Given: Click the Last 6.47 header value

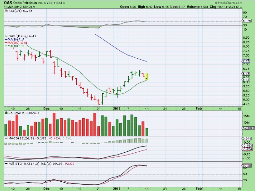Looking at the screenshot, I should pyautogui.click(x=178, y=7).
